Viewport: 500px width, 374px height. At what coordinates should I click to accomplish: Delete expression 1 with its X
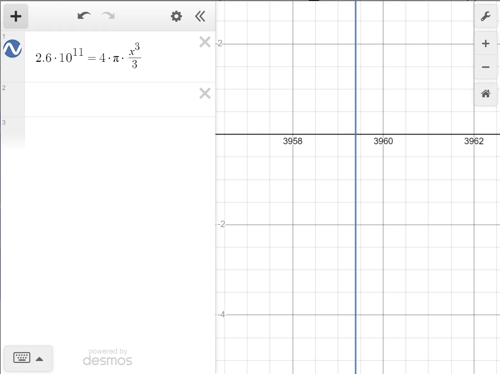coord(205,42)
